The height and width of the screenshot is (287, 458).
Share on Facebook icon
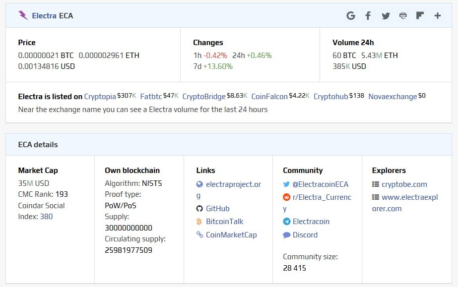point(368,15)
